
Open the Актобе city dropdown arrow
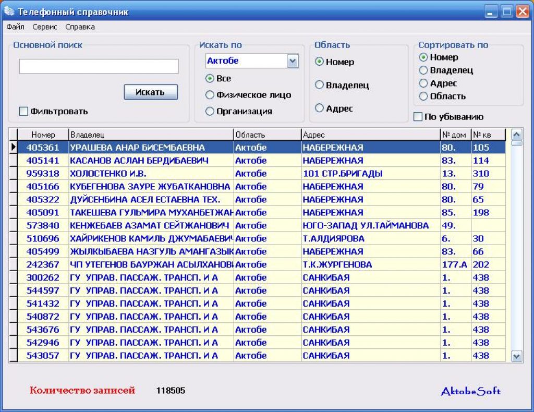[x=293, y=62]
